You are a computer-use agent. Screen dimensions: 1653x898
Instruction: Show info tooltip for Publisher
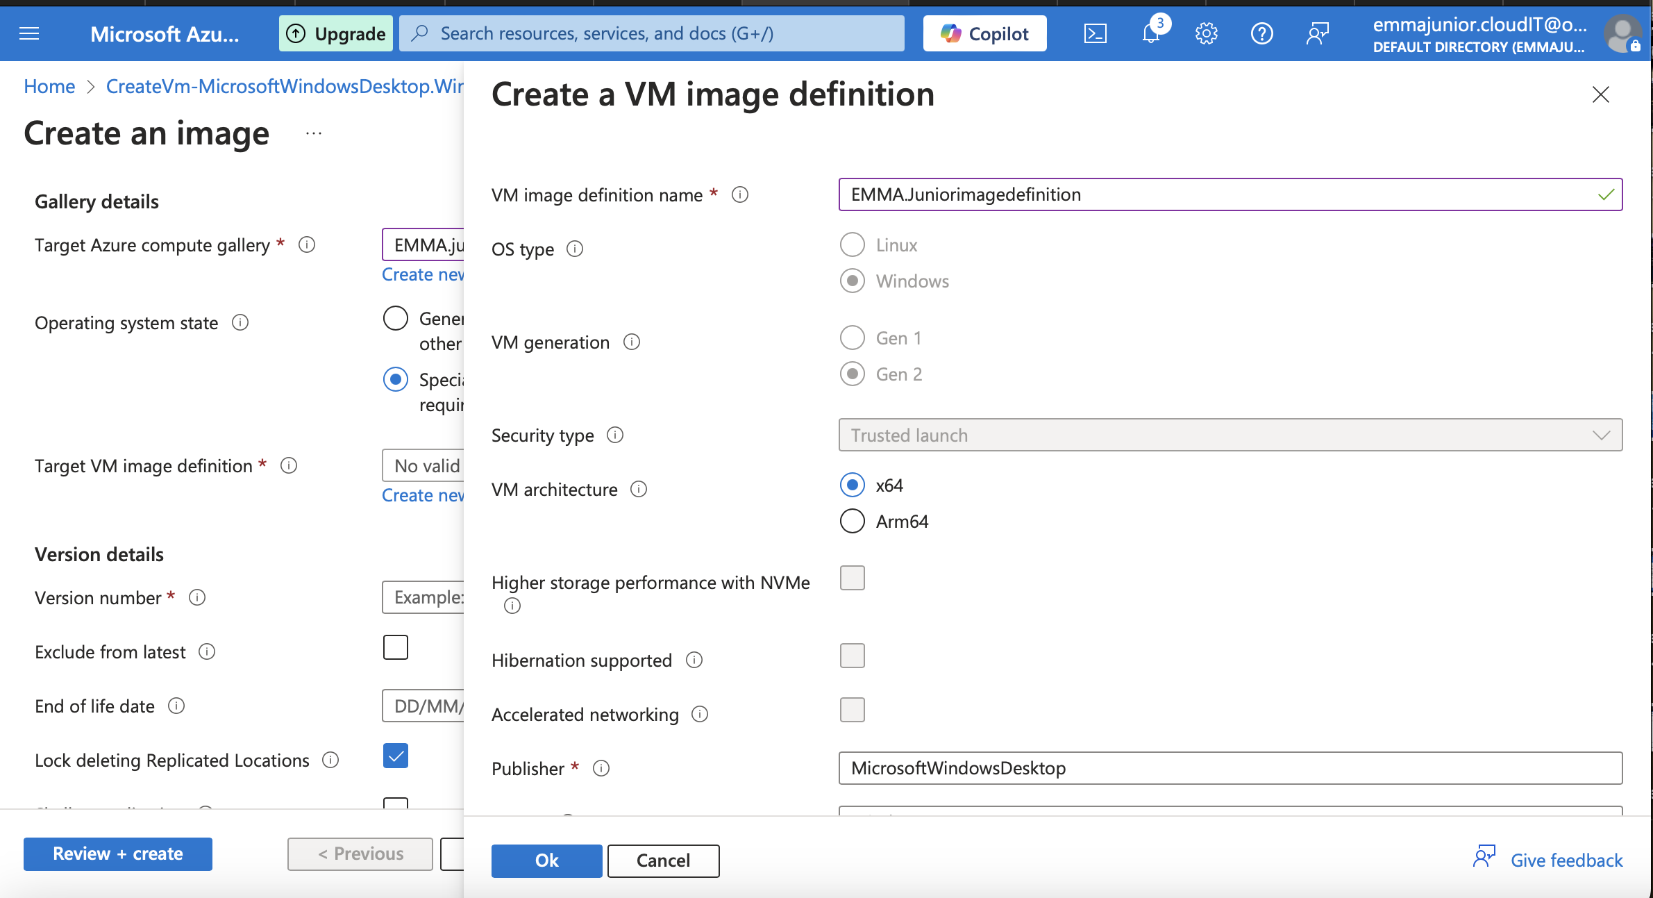(601, 768)
